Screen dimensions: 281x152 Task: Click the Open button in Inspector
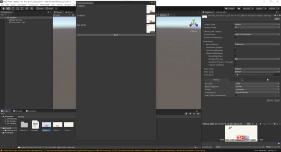tap(277, 19)
